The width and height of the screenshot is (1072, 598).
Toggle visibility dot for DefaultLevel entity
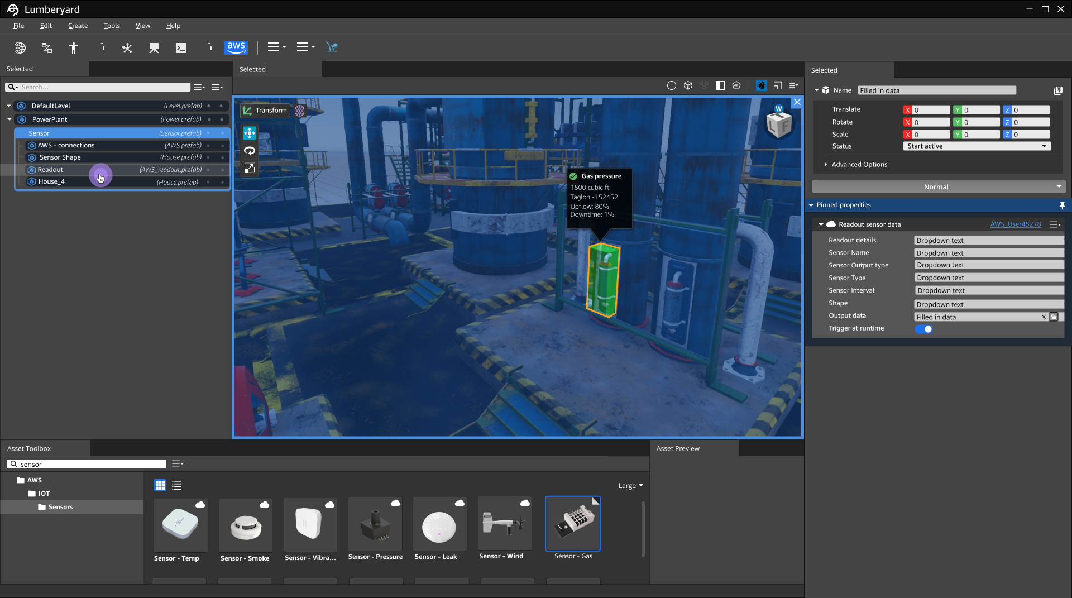pos(209,106)
